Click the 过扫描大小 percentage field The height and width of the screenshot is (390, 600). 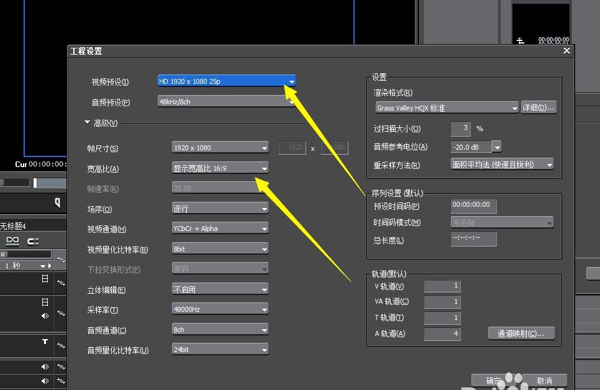click(461, 129)
